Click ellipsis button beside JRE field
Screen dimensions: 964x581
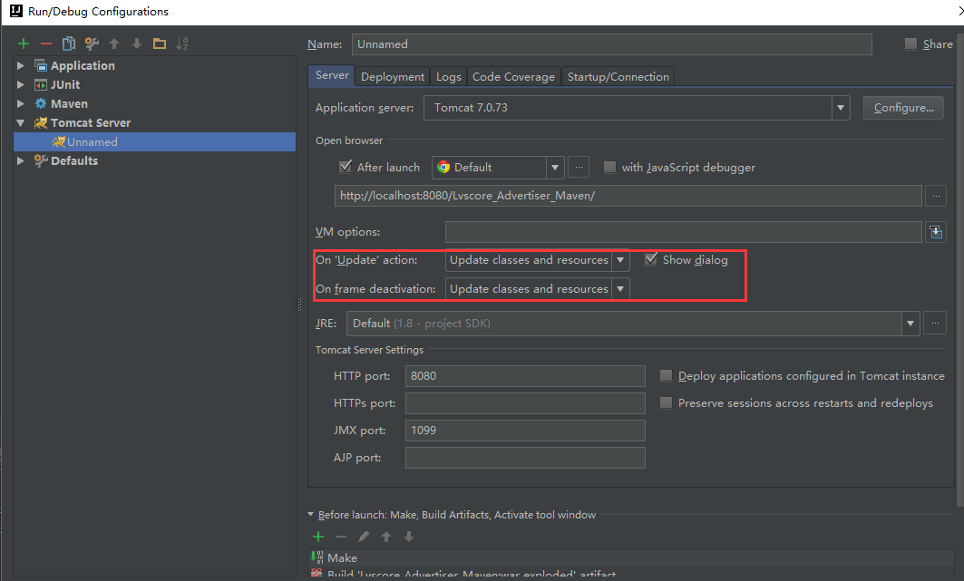[935, 323]
